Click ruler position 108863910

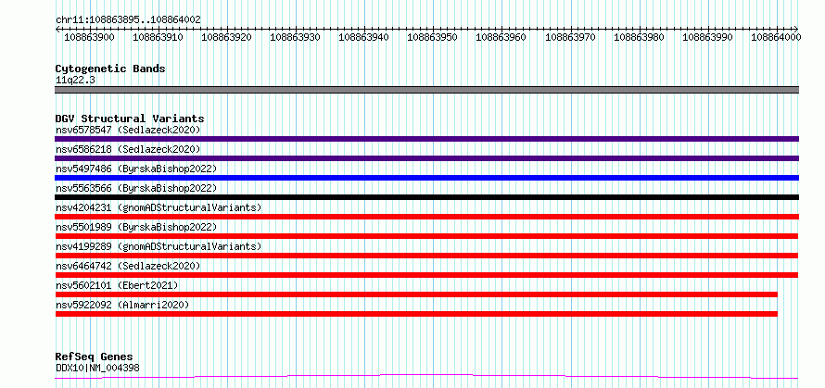click(x=158, y=37)
